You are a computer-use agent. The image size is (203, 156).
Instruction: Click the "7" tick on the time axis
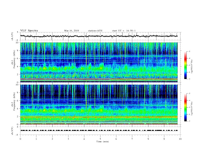tap(132, 139)
